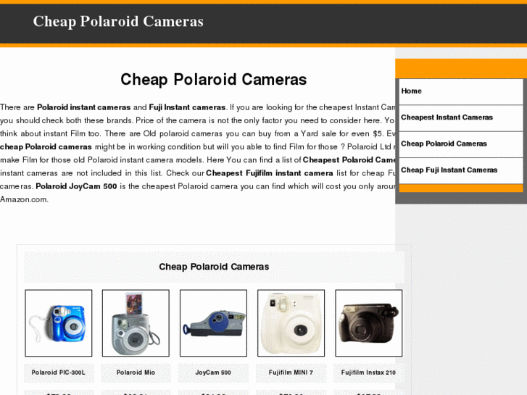Click the main Cheap Polaroid Cameras page heading
The width and height of the screenshot is (527, 395).
pos(214,80)
